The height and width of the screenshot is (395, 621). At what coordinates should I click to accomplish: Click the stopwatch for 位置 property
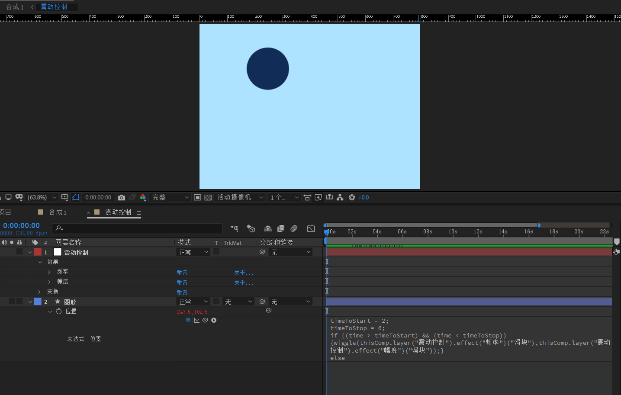59,311
